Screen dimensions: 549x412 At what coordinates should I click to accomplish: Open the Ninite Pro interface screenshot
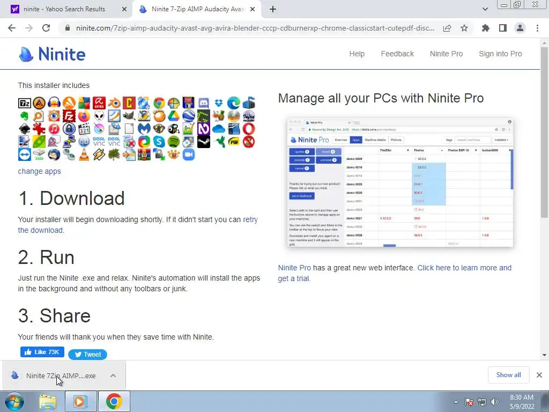400,182
